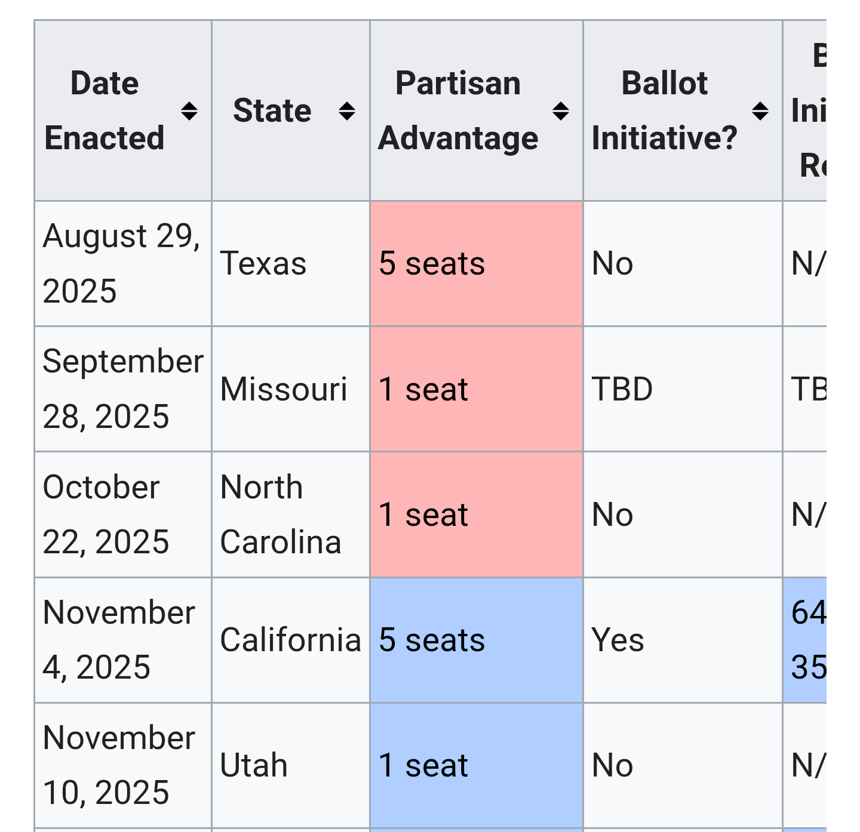Click the Yes ballot initiative cell

618,640
